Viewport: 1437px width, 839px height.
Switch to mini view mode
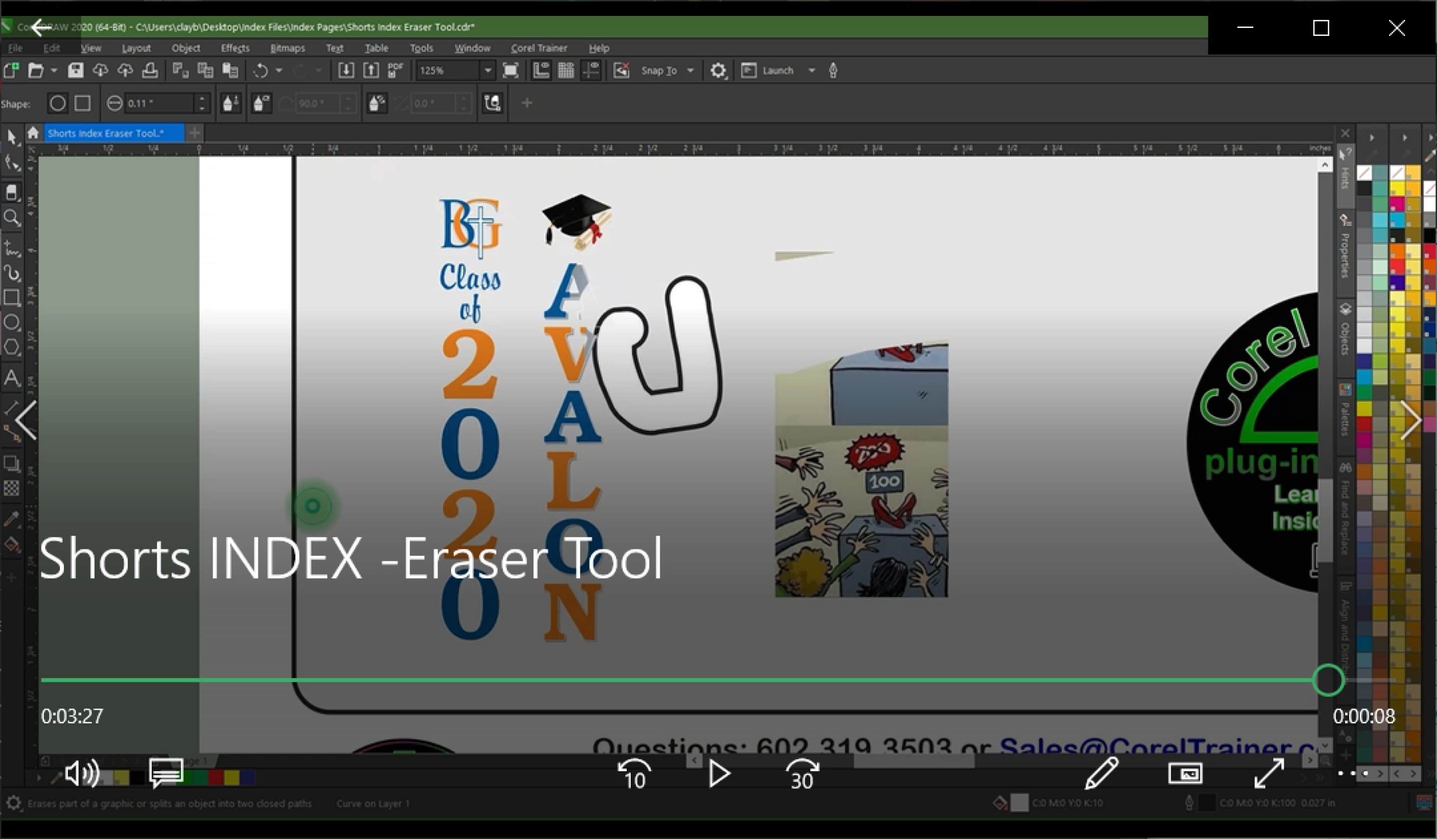click(1186, 774)
